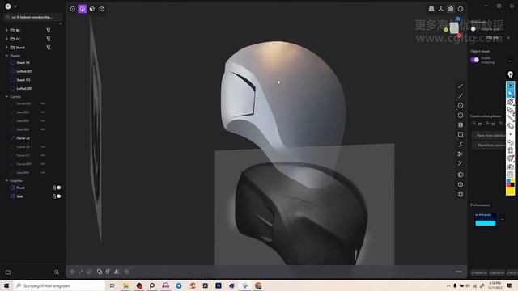
Task: Open the assets folder icon at bottom left
Action: pyautogui.click(x=8, y=272)
